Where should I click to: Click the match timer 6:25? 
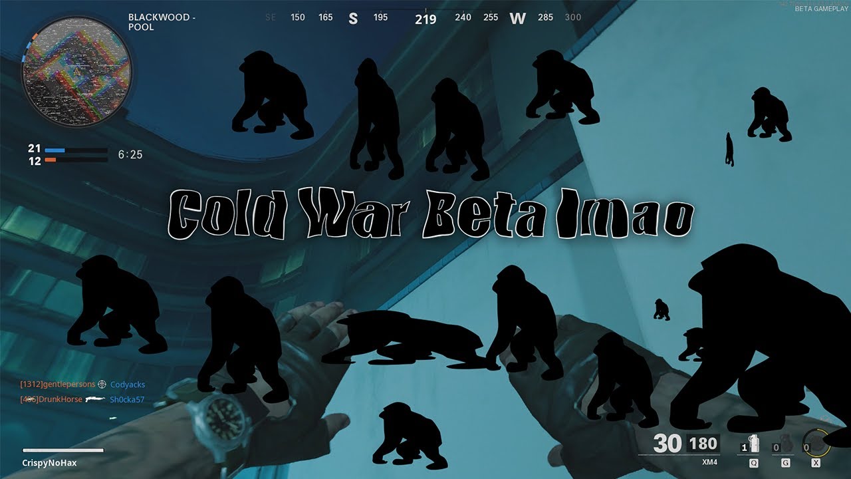(x=130, y=154)
